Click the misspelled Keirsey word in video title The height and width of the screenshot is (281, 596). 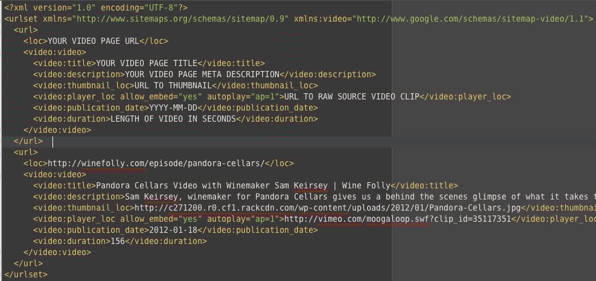tap(310, 185)
